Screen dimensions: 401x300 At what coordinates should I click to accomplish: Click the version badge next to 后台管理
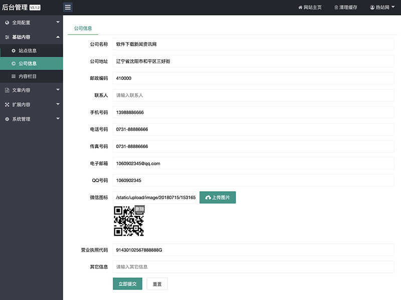click(x=35, y=8)
